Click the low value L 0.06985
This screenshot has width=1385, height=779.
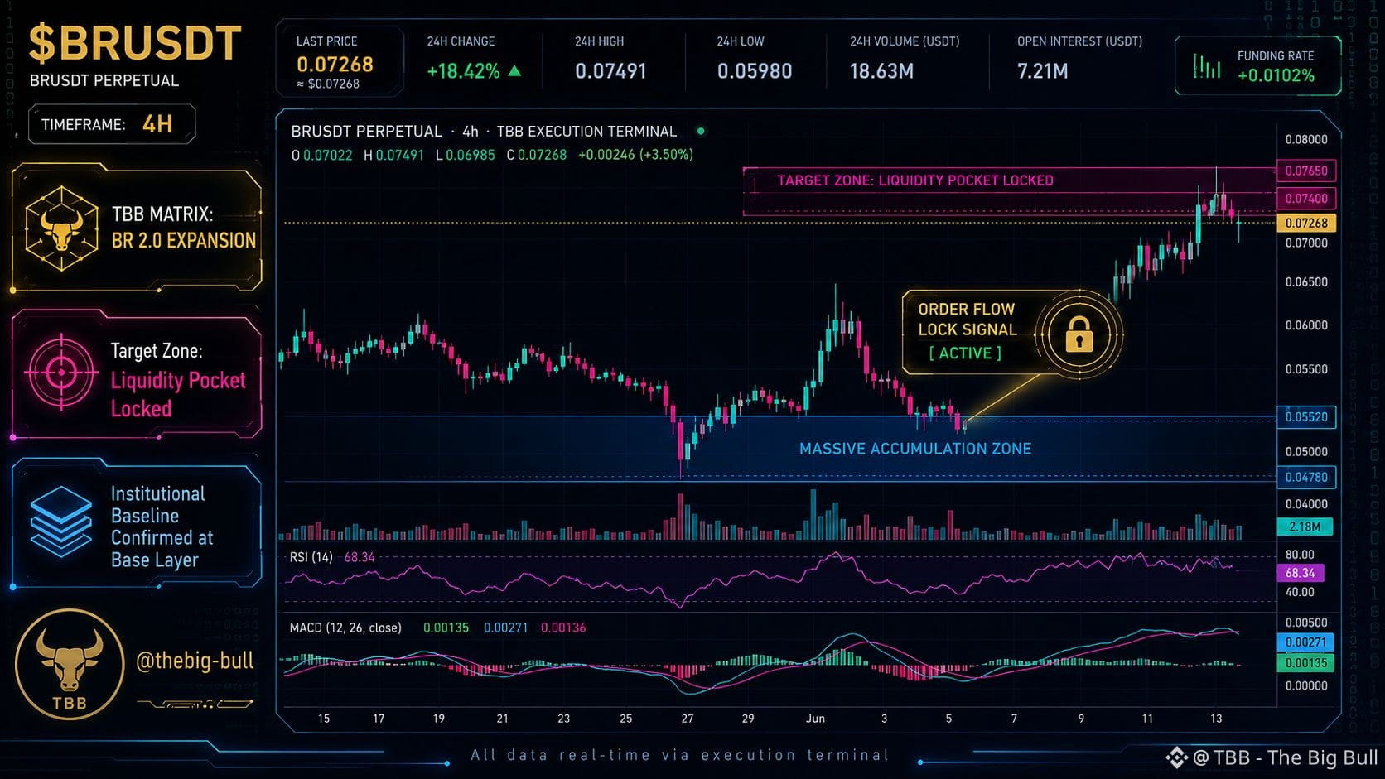click(x=465, y=155)
